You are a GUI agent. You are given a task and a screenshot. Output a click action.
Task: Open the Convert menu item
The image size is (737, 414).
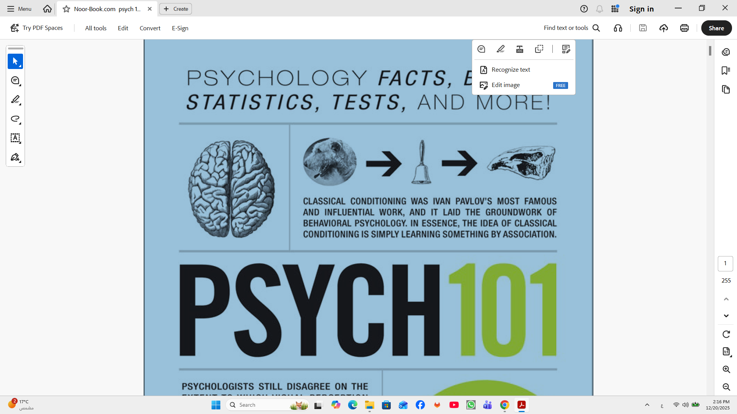[150, 28]
